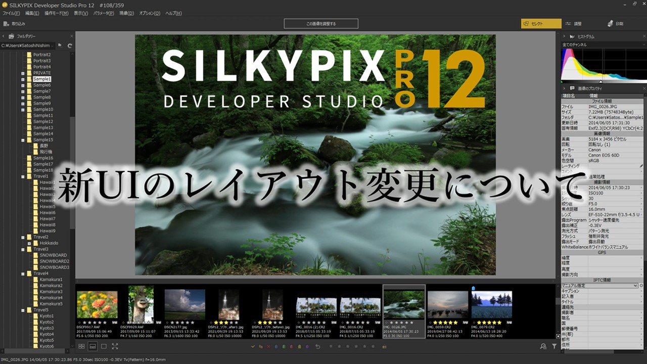
Task: Click the checkmark selection mark icon
Action: click(x=253, y=346)
